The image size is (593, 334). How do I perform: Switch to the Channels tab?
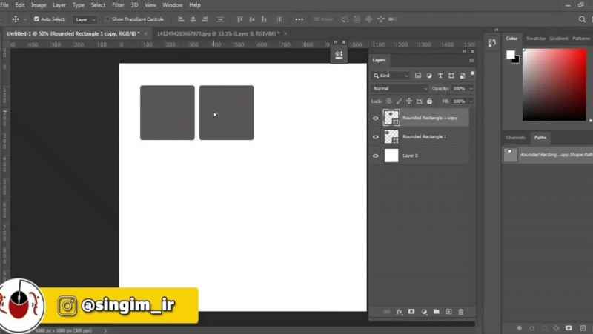tap(515, 137)
